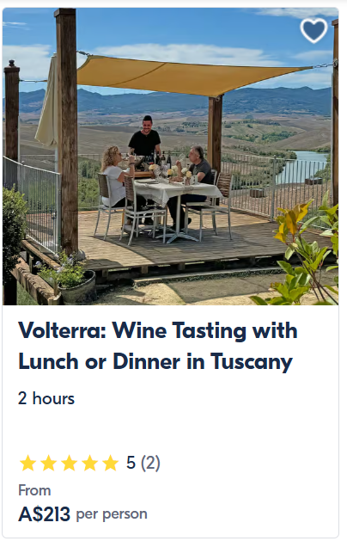Click the yellow shade sail in photo
The height and width of the screenshot is (541, 347).
pos(193,75)
